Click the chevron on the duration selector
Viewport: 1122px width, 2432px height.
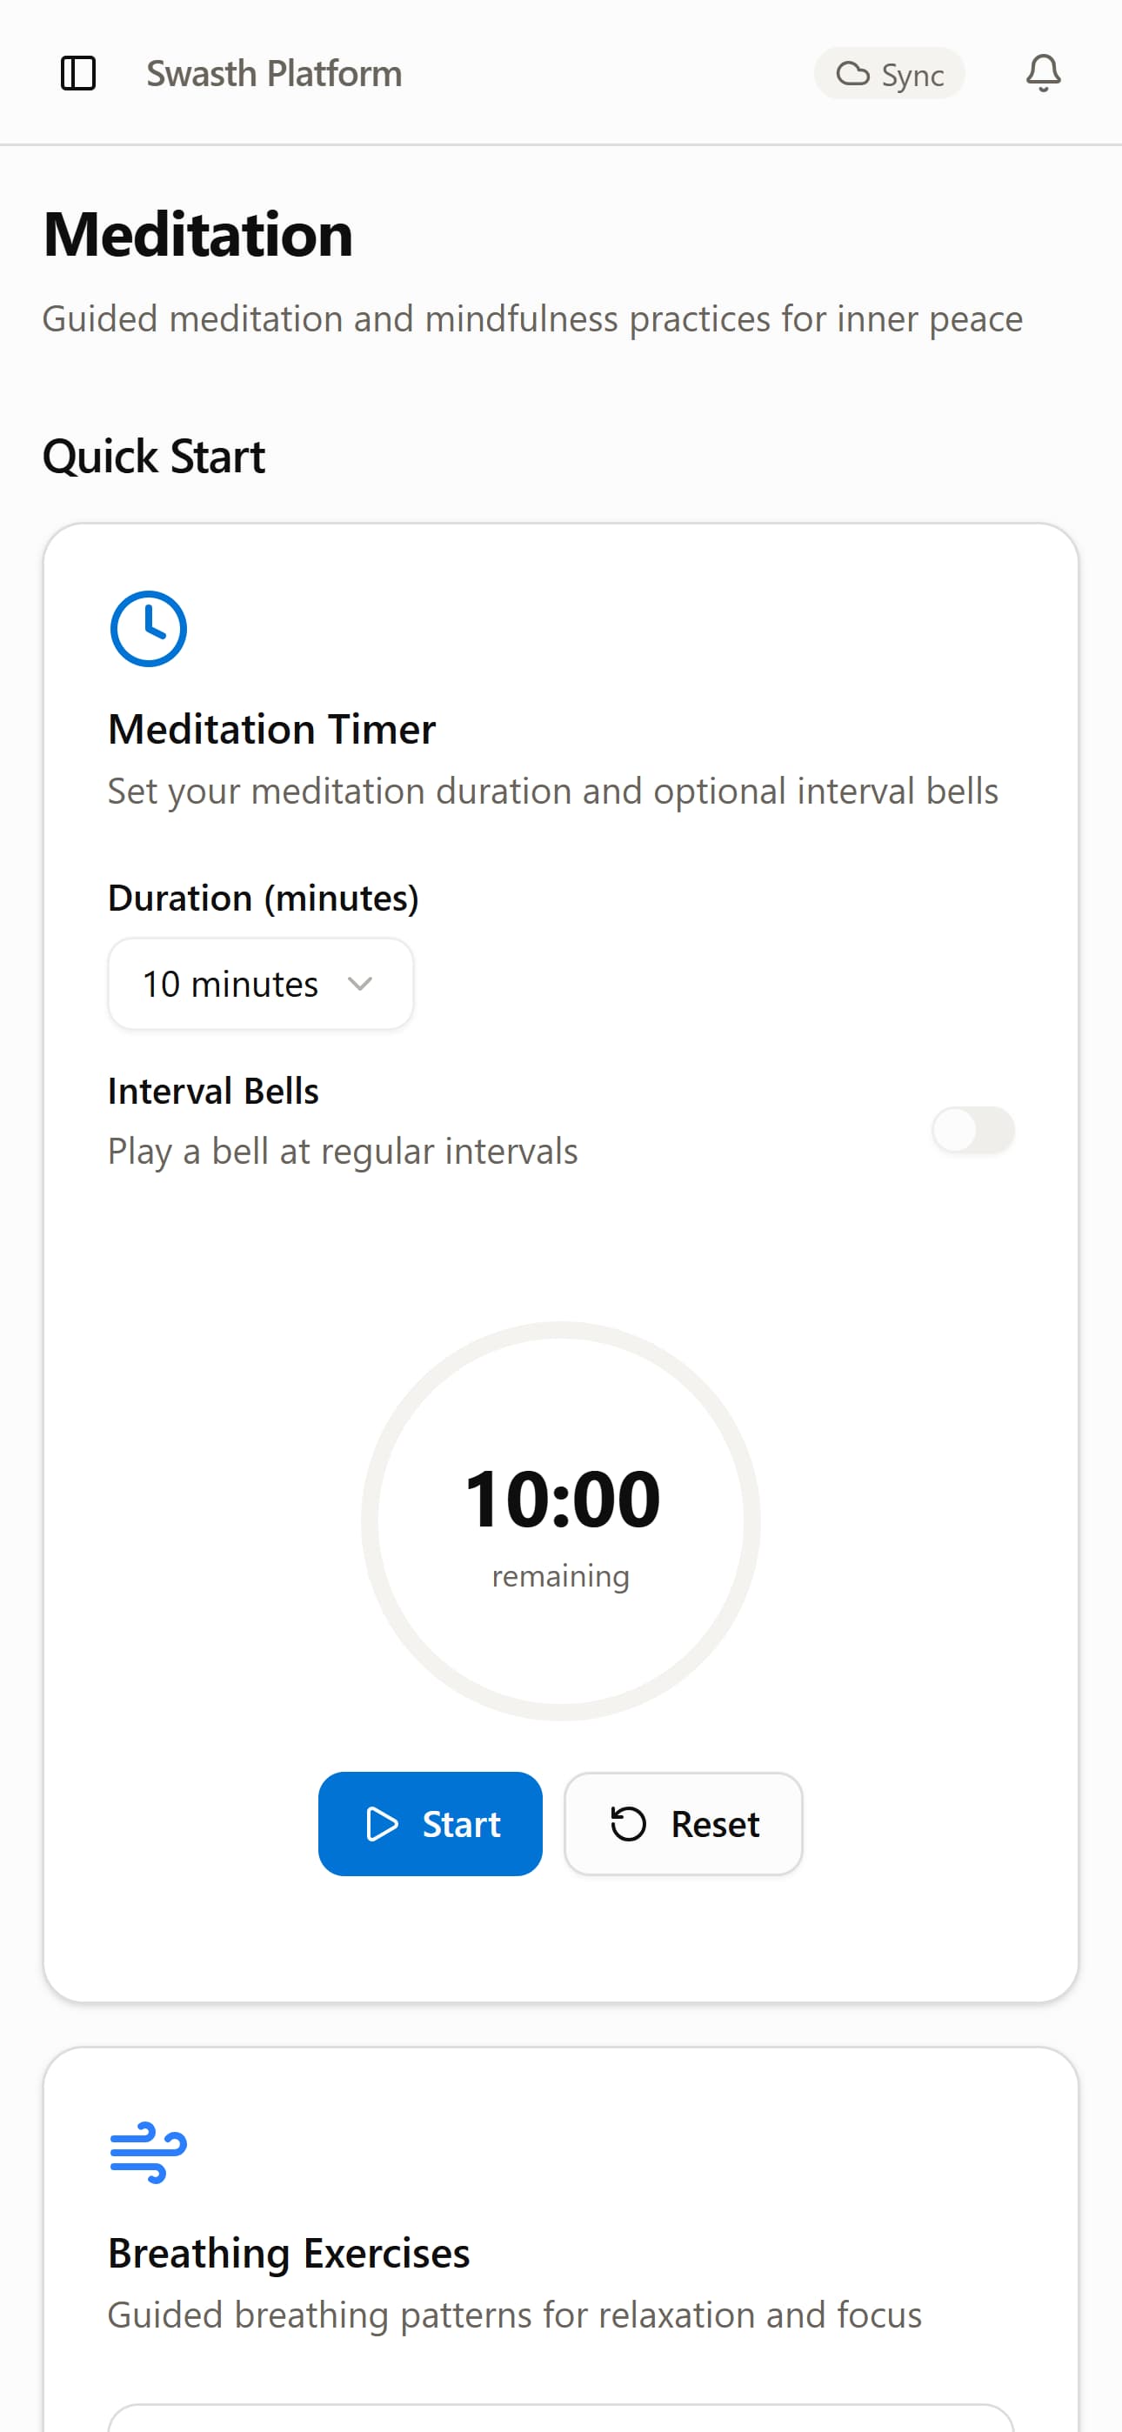[362, 984]
